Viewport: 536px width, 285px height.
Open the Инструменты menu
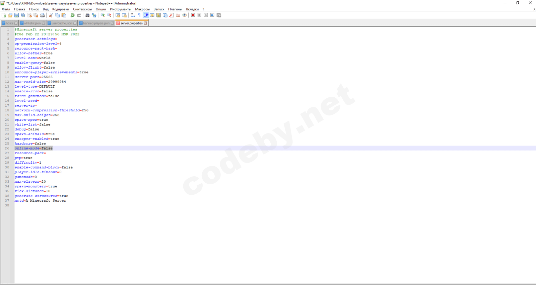pos(121,9)
